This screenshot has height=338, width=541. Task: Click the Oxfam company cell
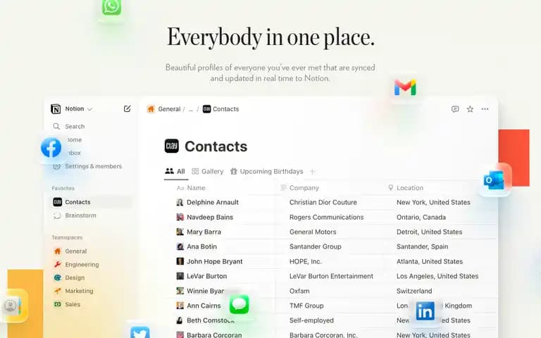(x=299, y=291)
